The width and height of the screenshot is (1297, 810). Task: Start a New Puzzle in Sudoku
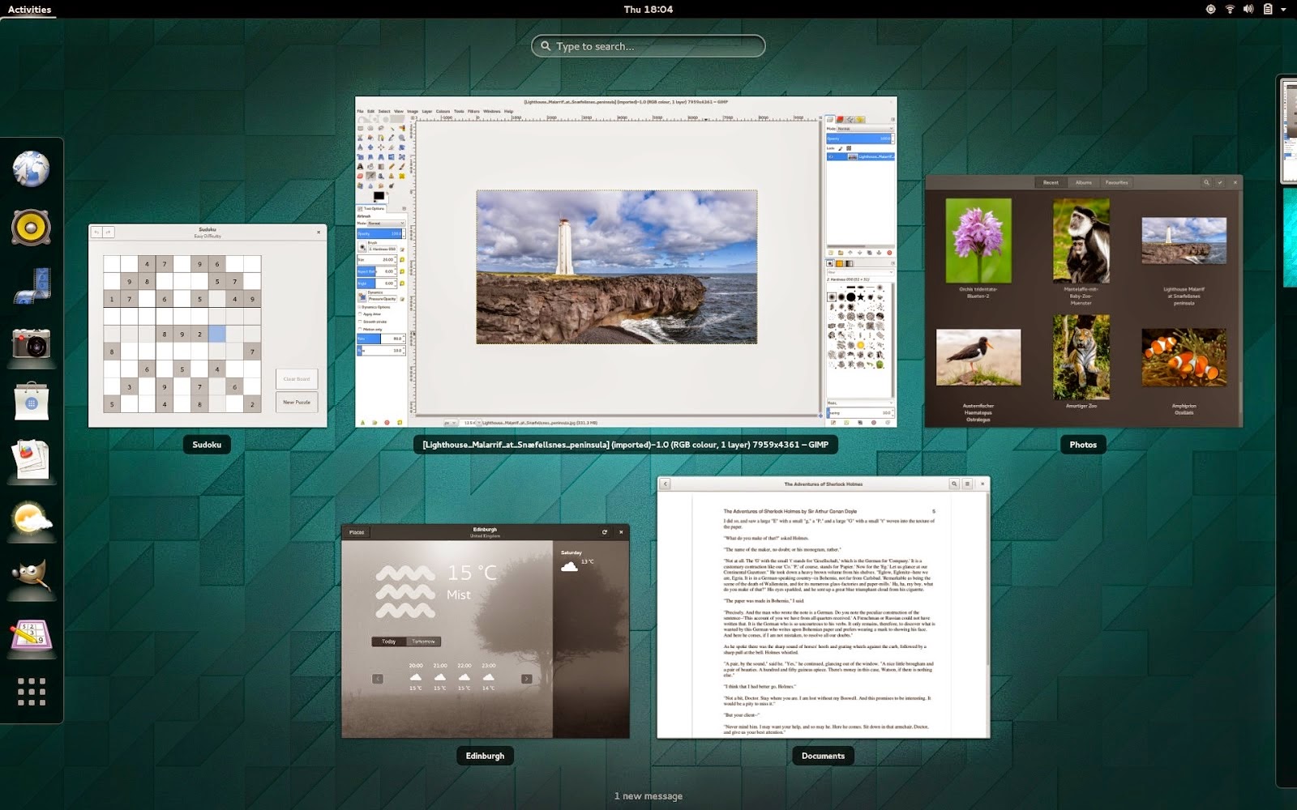pyautogui.click(x=296, y=402)
